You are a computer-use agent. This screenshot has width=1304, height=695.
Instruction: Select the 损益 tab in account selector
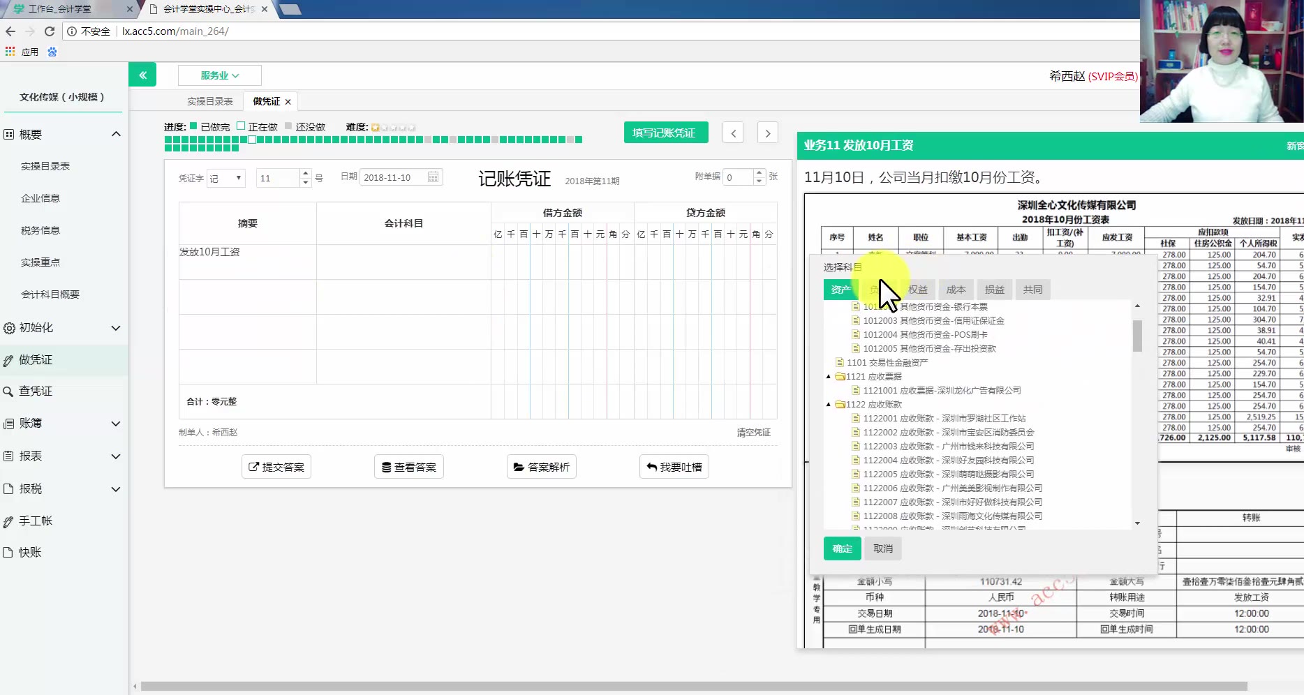coord(993,289)
